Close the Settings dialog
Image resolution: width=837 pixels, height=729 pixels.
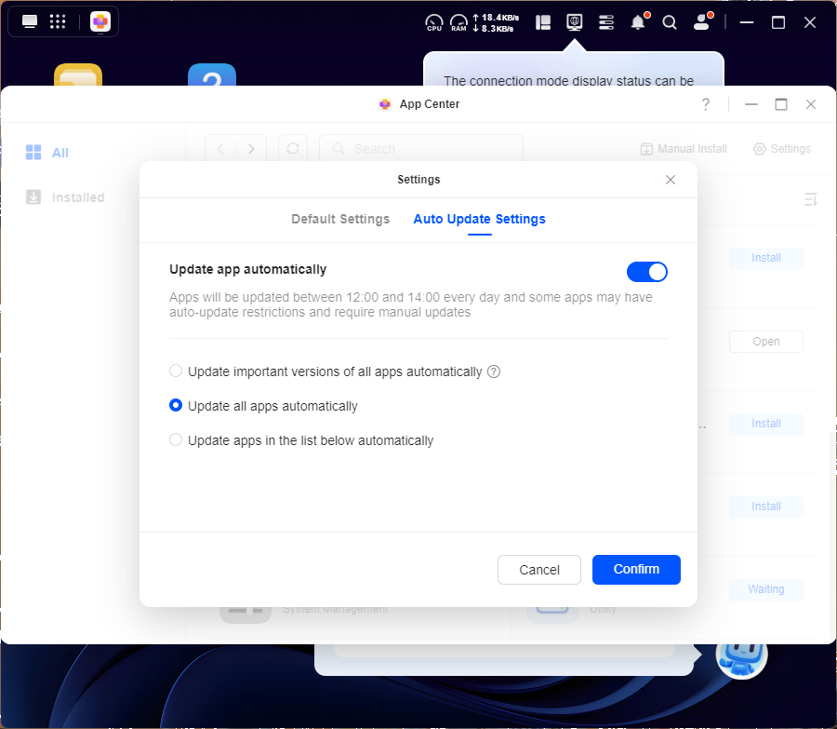pyautogui.click(x=671, y=180)
